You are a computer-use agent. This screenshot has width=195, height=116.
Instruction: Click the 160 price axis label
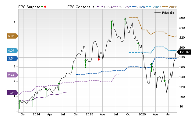(x=182, y=67)
